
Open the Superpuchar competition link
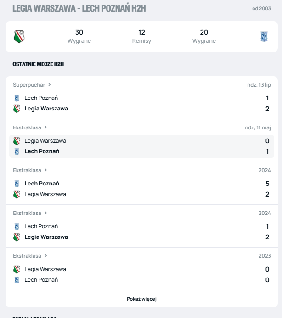pyautogui.click(x=29, y=85)
